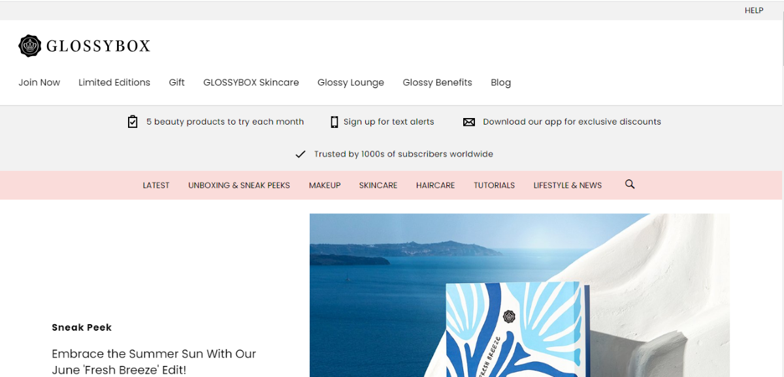Image resolution: width=784 pixels, height=377 pixels.
Task: Open Limited Editions in main navigation
Action: pos(114,82)
